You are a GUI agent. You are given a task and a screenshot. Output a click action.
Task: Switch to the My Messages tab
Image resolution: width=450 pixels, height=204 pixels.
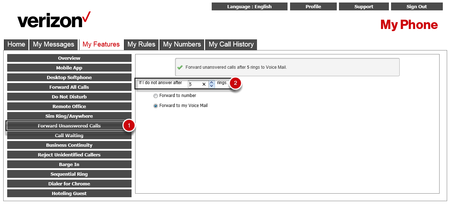pyautogui.click(x=54, y=44)
